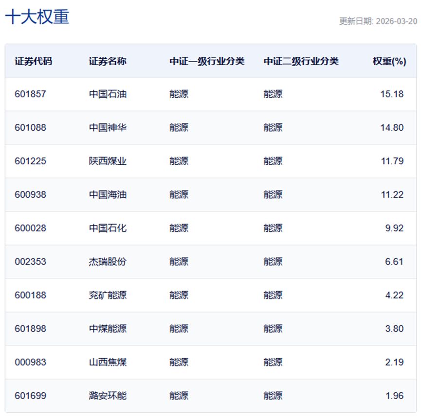Click the 更新日期 2026-03-20 label
The height and width of the screenshot is (417, 421).
click(x=378, y=21)
